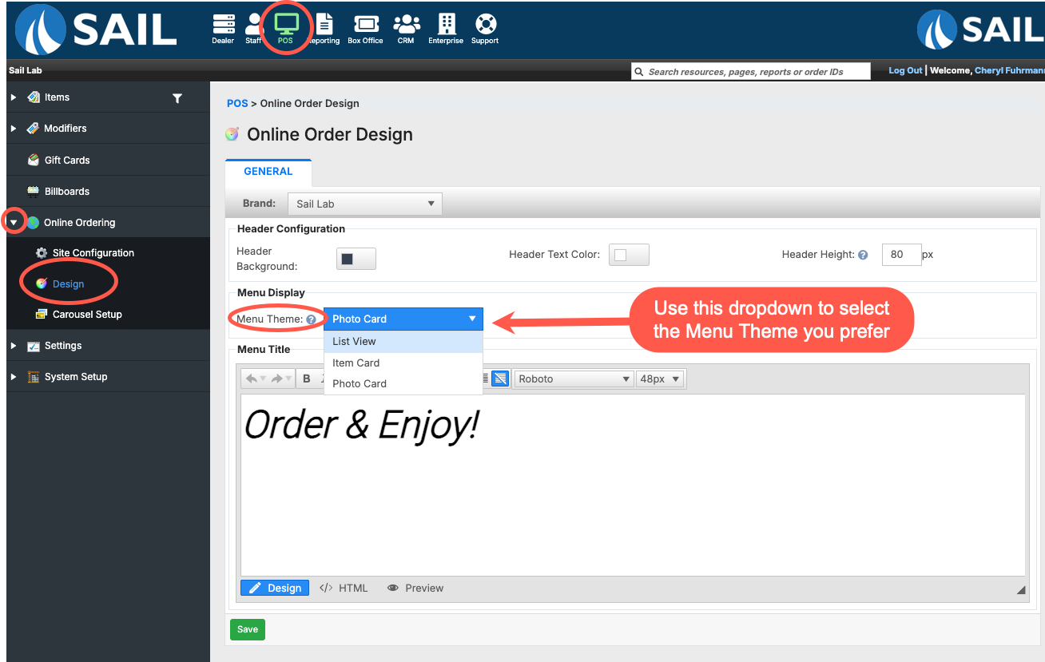Open the Brand dropdown showing Sail Lab
1045x662 pixels.
[x=364, y=204]
